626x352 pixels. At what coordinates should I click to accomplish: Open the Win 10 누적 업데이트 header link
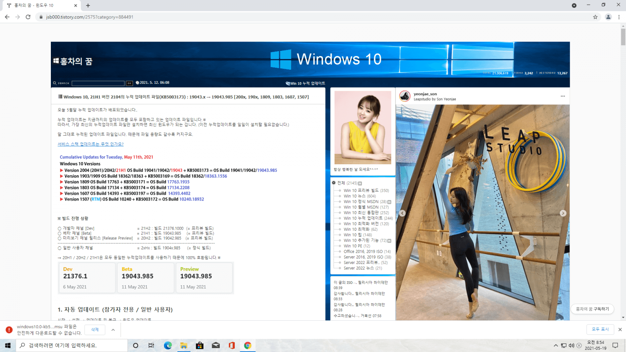(x=306, y=83)
